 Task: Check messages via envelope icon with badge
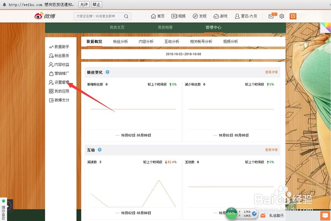point(272,16)
